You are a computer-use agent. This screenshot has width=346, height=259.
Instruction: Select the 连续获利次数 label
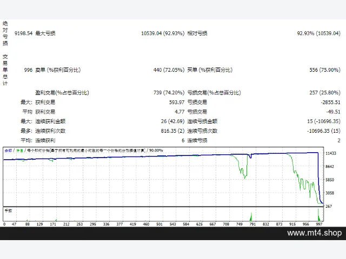coord(50,131)
